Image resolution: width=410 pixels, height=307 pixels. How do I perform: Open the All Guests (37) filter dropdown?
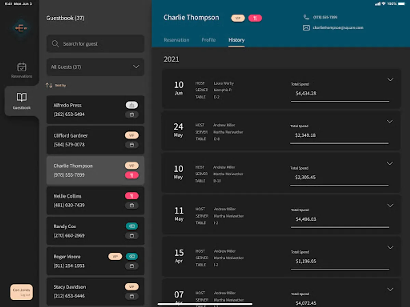95,67
